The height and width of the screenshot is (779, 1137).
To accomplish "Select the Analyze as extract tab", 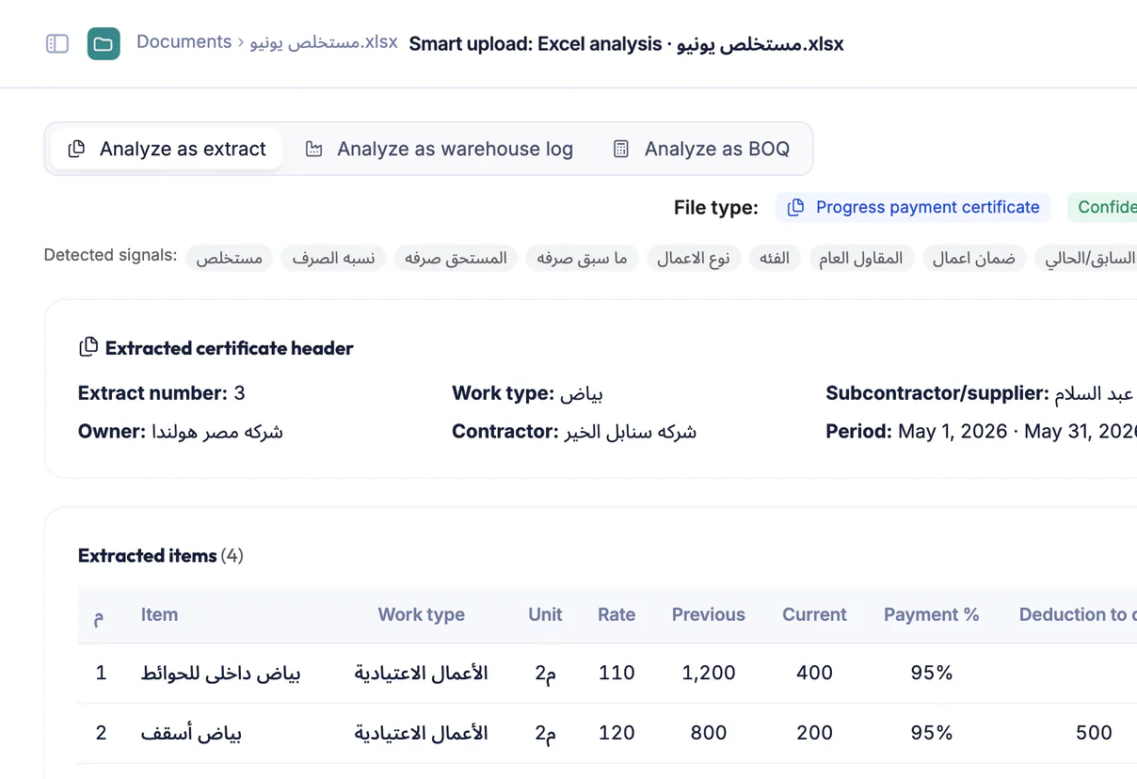I will [167, 149].
